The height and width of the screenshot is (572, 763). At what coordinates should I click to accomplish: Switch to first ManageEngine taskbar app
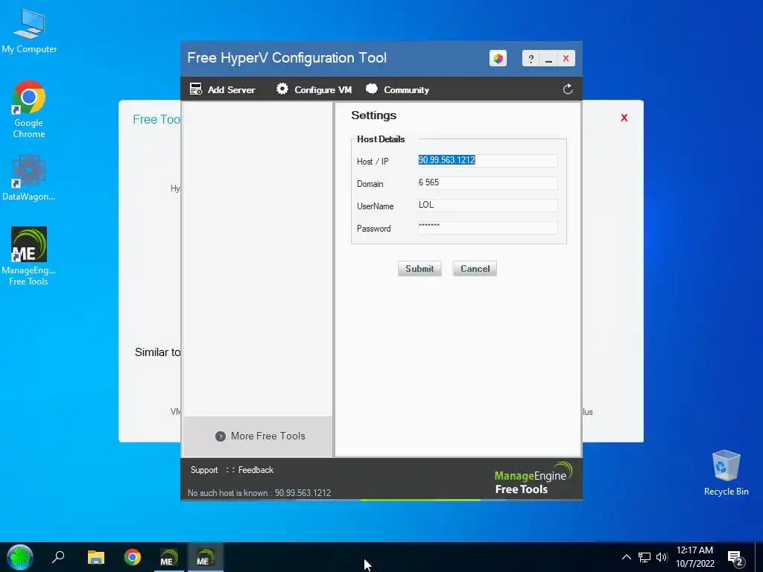(168, 557)
